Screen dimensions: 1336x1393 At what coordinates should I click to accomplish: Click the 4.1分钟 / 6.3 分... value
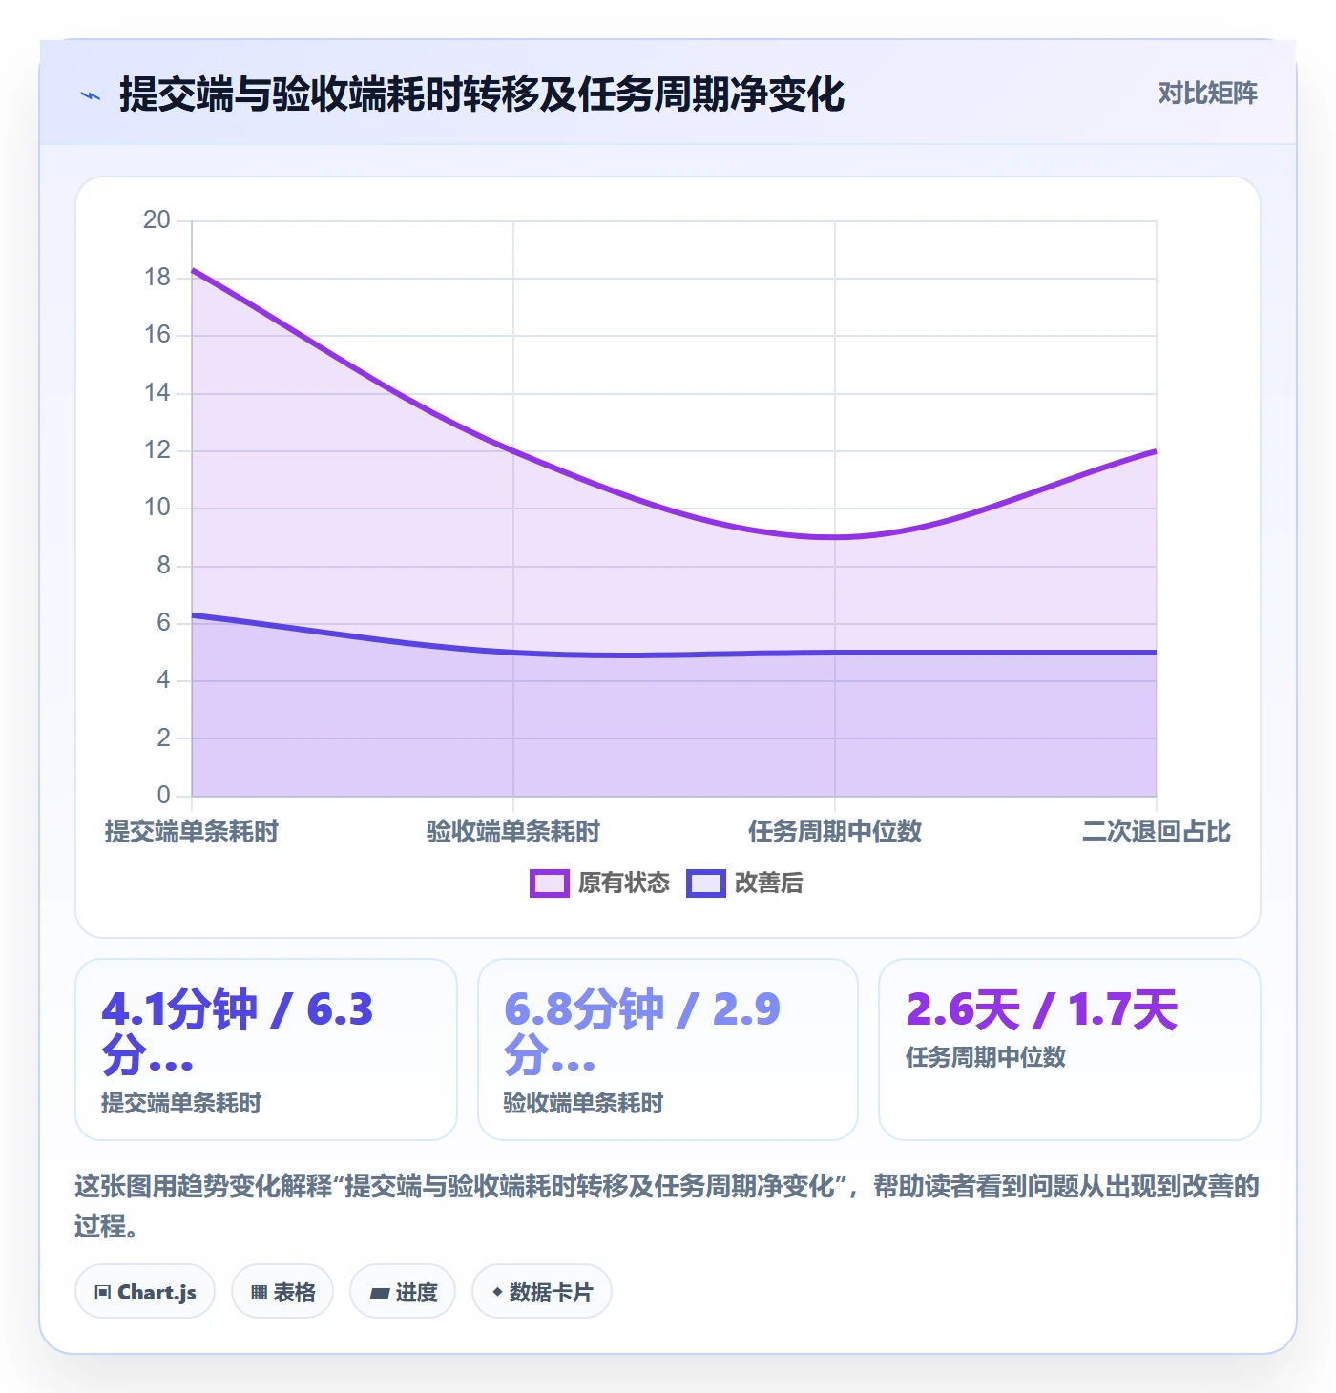pos(238,1032)
